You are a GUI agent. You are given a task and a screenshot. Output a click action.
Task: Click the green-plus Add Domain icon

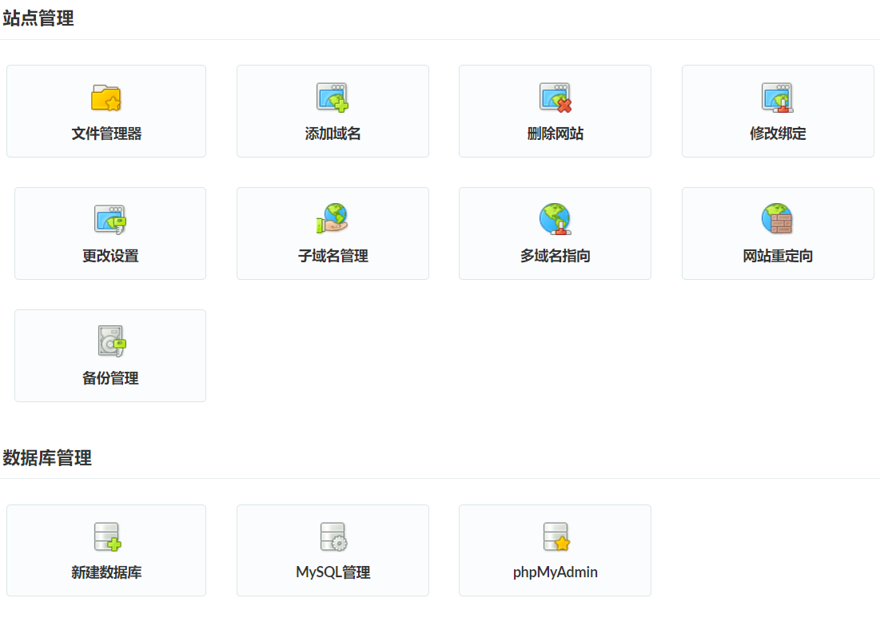(332, 98)
